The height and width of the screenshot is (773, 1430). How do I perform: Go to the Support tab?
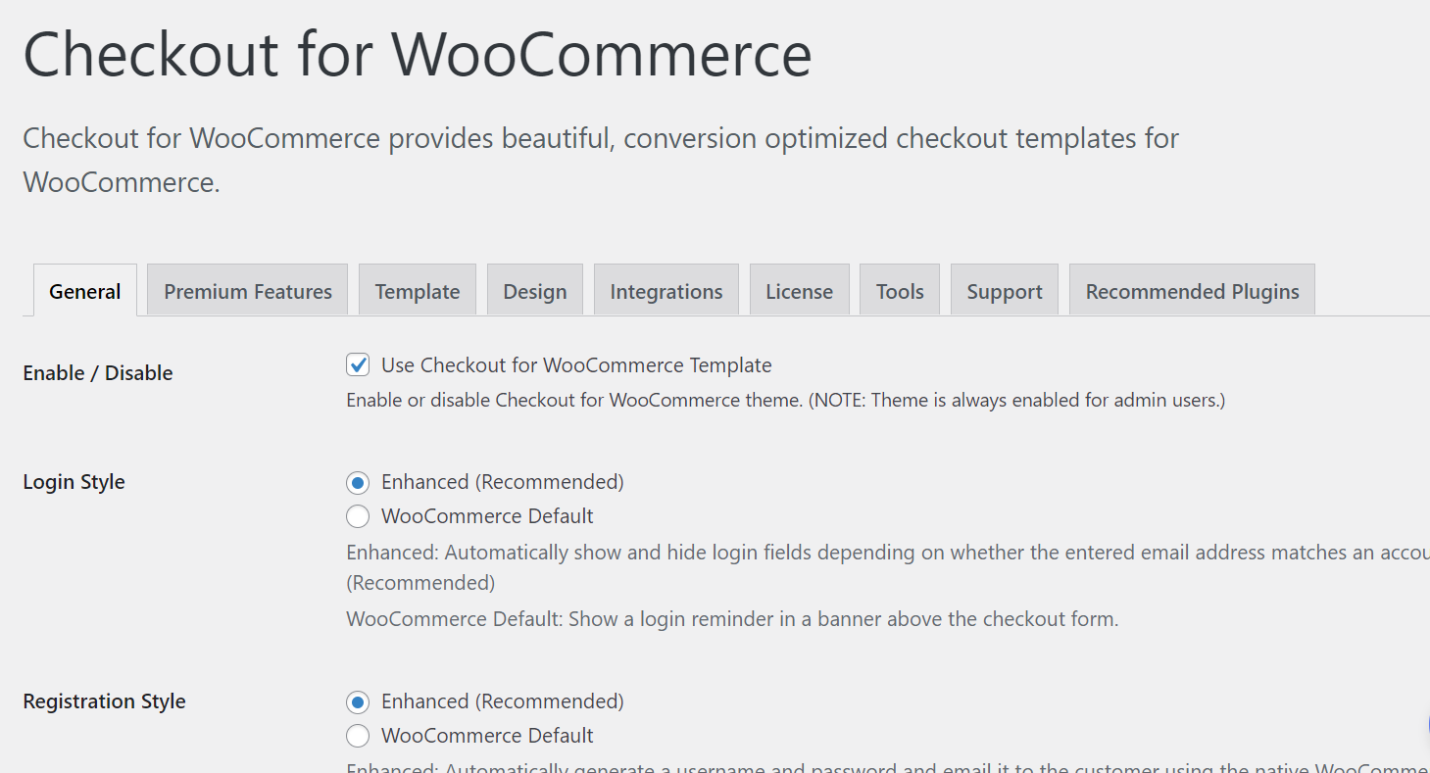(1005, 291)
